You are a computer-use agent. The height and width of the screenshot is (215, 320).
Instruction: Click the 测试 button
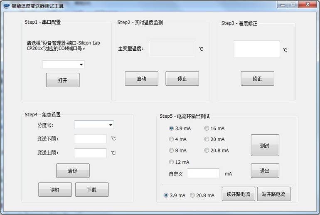pyautogui.click(x=265, y=145)
